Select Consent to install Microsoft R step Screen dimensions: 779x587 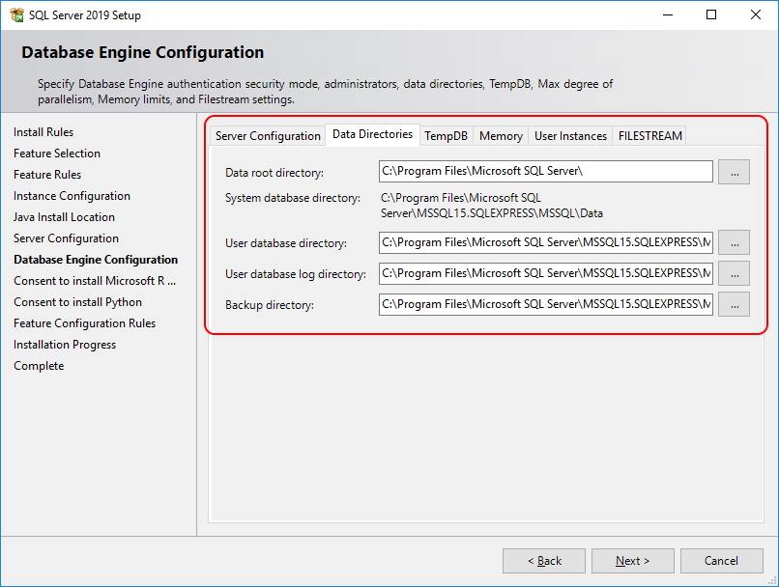(95, 281)
